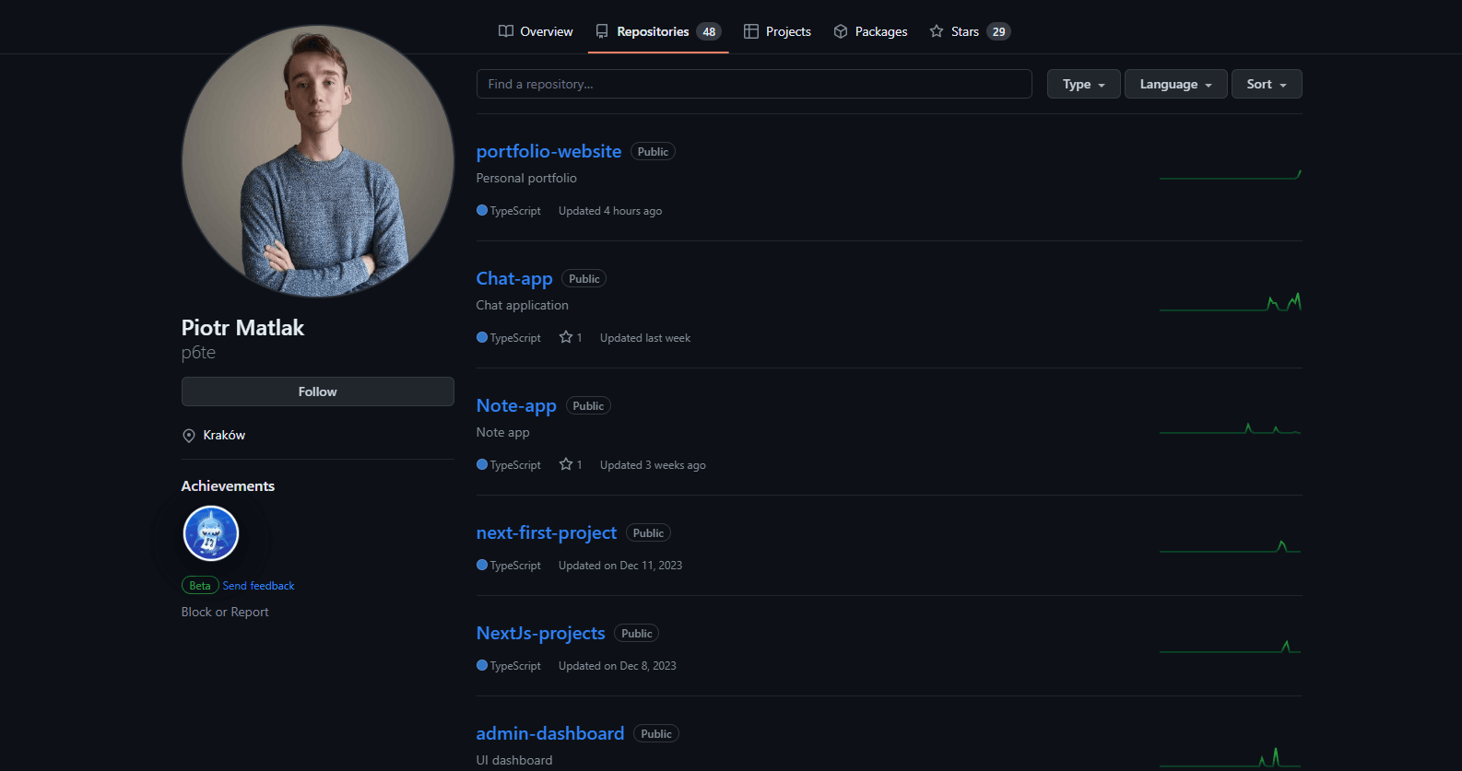1462x771 pixels.
Task: Click the Beta label
Action: tap(200, 586)
